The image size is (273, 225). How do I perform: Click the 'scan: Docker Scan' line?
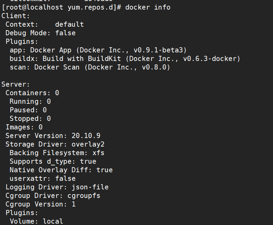click(x=90, y=67)
